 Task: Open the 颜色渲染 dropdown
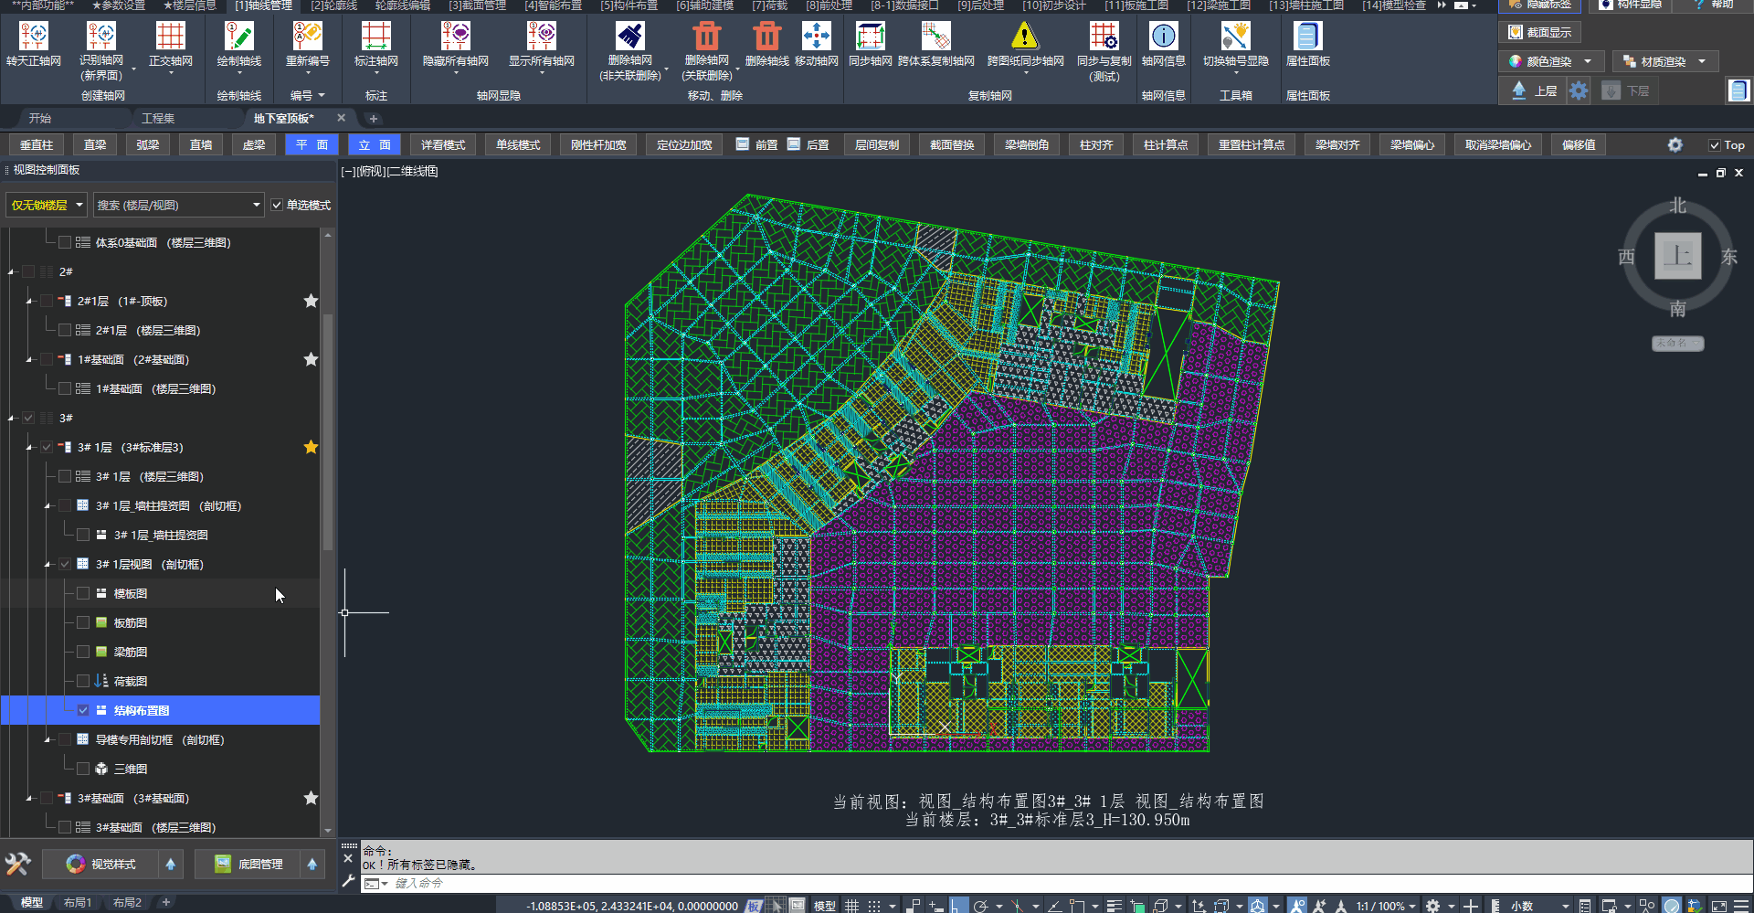1589,62
